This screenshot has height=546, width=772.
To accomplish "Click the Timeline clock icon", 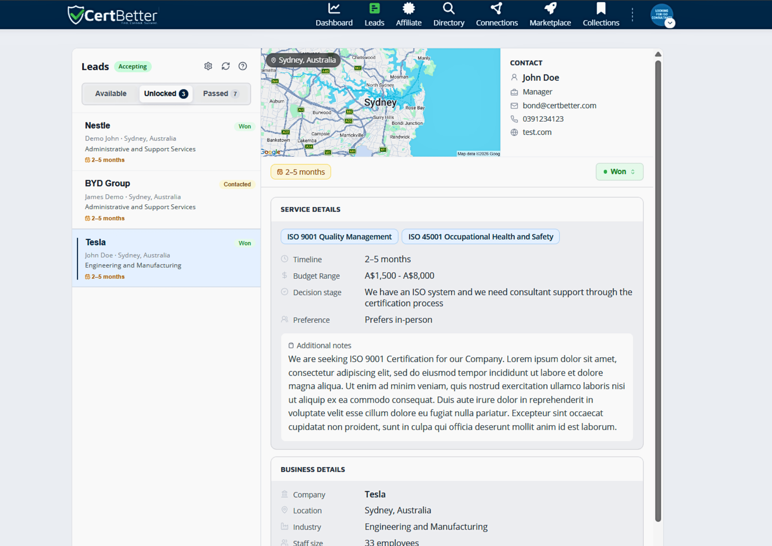I will click(x=284, y=259).
